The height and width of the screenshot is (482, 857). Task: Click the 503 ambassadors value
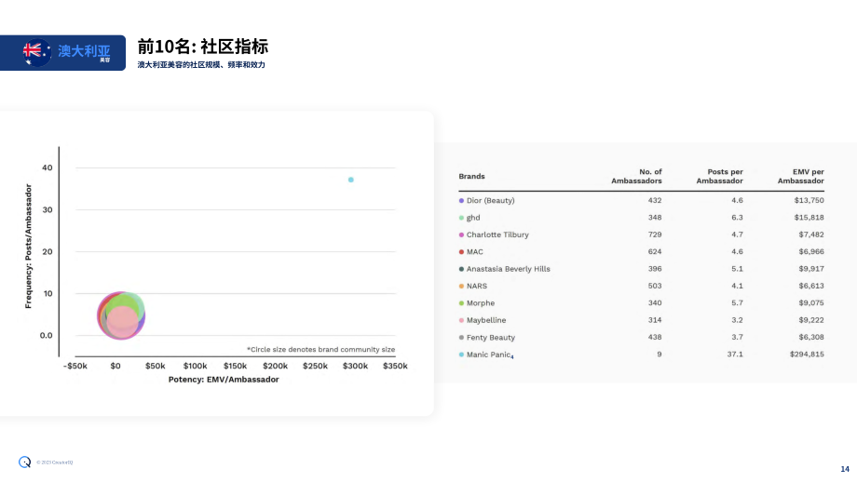point(655,286)
